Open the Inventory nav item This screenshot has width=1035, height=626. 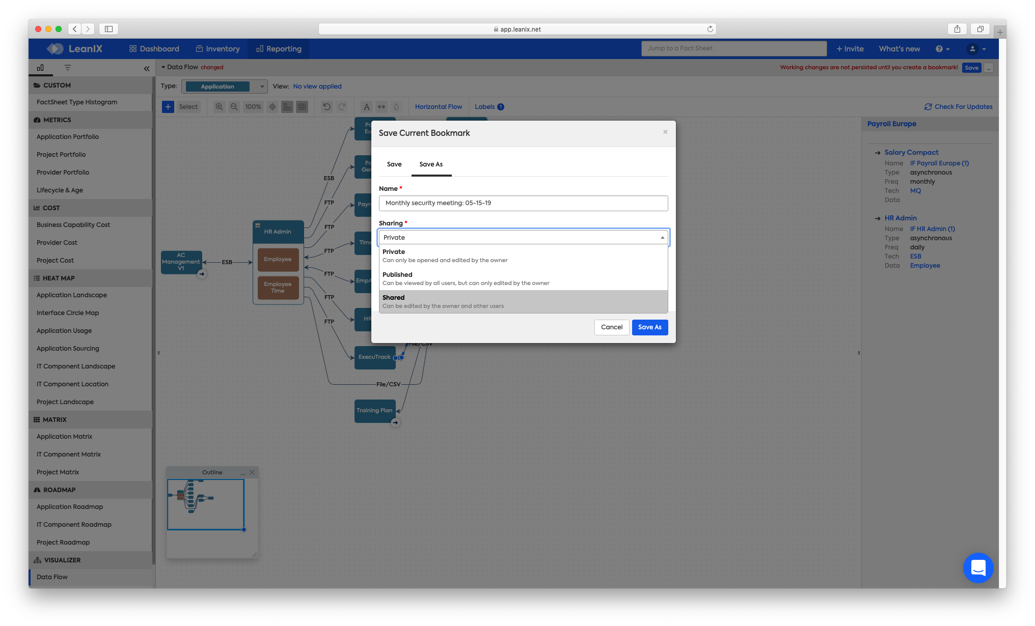[217, 49]
